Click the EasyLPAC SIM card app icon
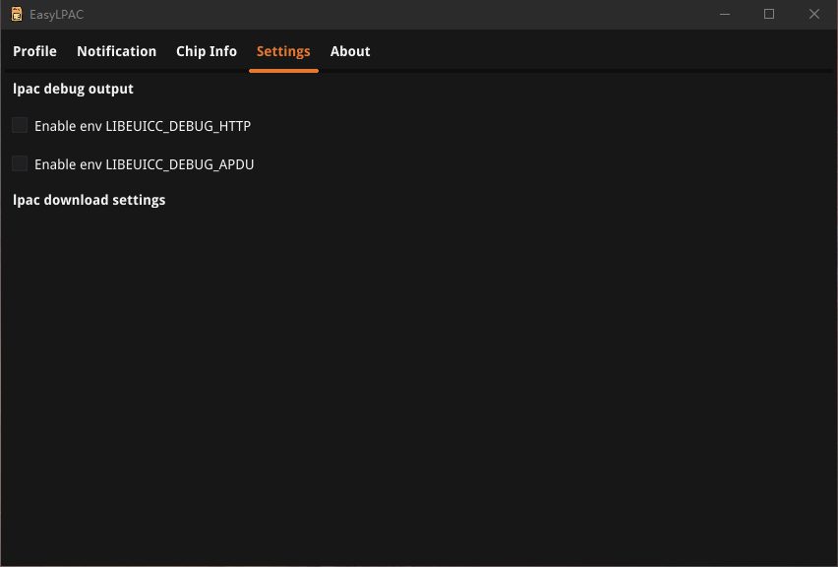The height and width of the screenshot is (567, 838). pos(16,14)
